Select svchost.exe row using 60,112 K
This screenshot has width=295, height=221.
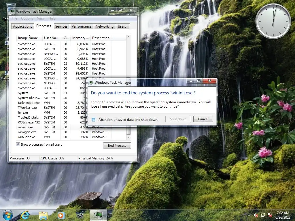click(x=71, y=64)
